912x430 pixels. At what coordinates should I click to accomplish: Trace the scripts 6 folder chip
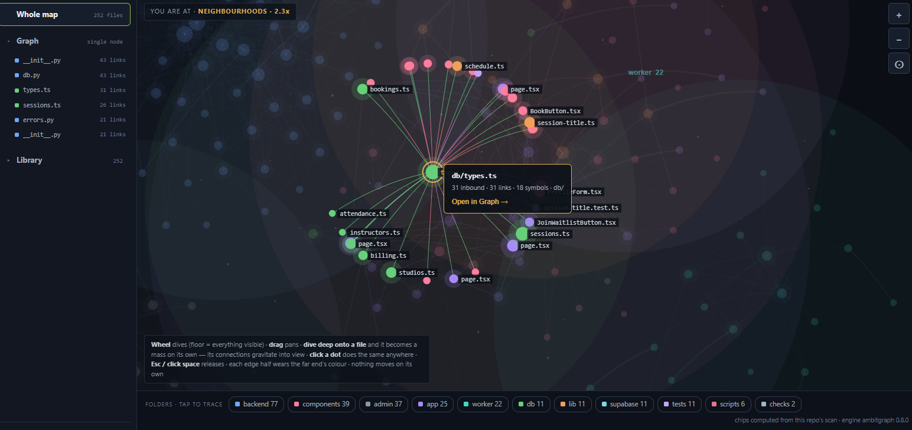pos(728,404)
